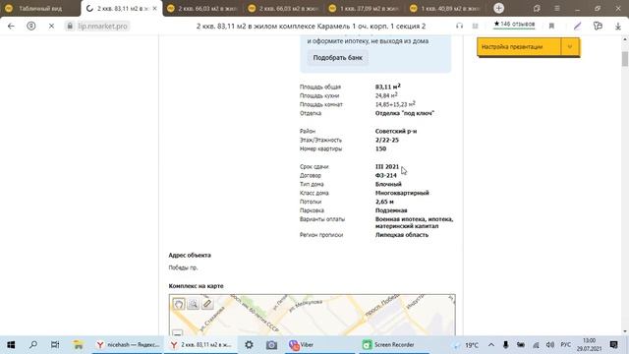Click the completion date III 2021
629x354 pixels.
click(387, 166)
